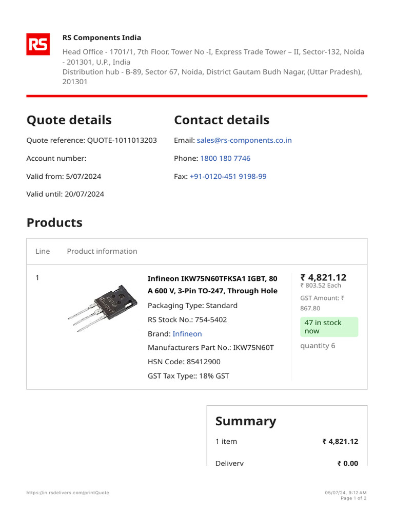Click the HSN Code 85412900 text
Screen dimensions: 394x526
(x=184, y=362)
